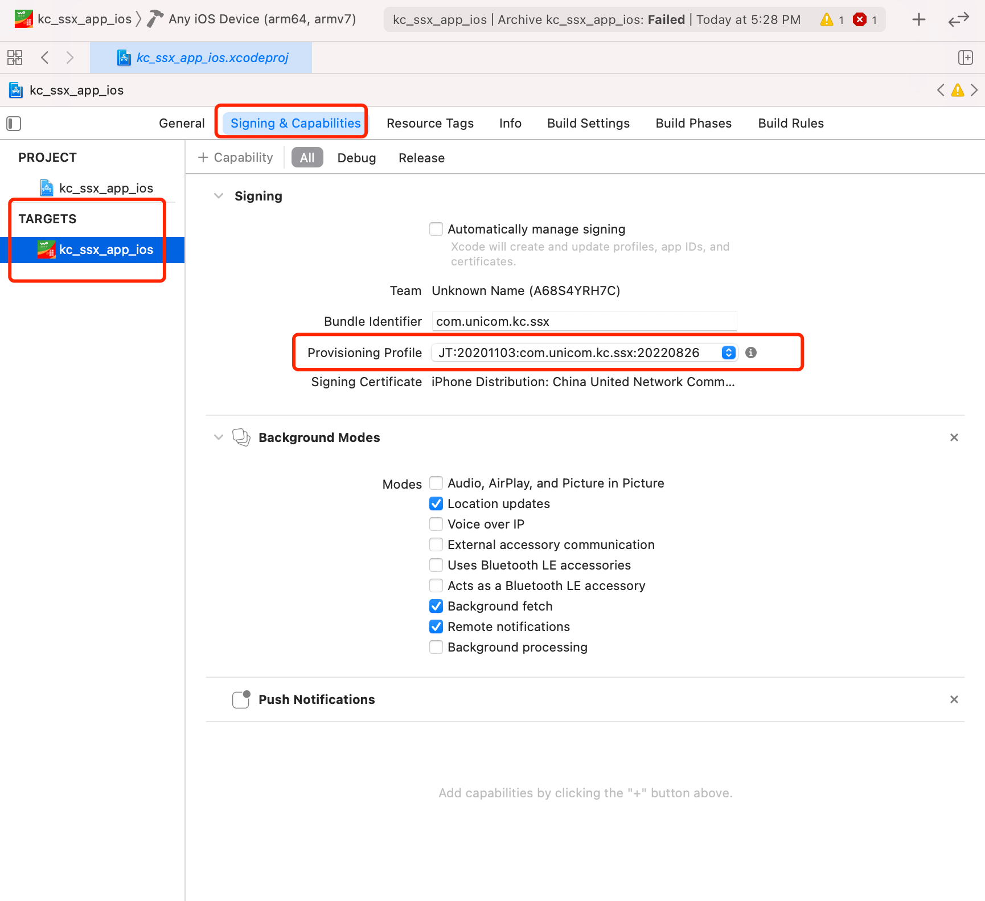
Task: Enable Acts as a Bluetooth LE accessory
Action: (x=436, y=585)
